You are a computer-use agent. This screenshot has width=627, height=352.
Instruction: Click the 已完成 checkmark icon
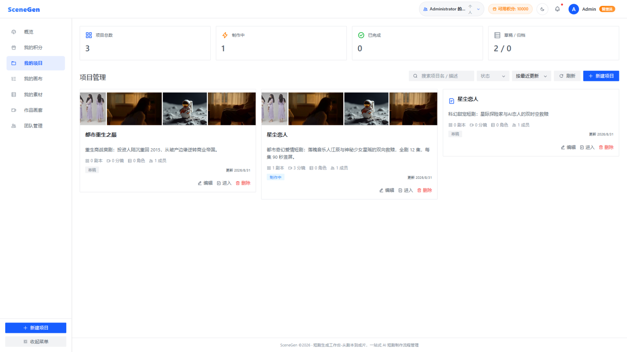[x=361, y=35]
